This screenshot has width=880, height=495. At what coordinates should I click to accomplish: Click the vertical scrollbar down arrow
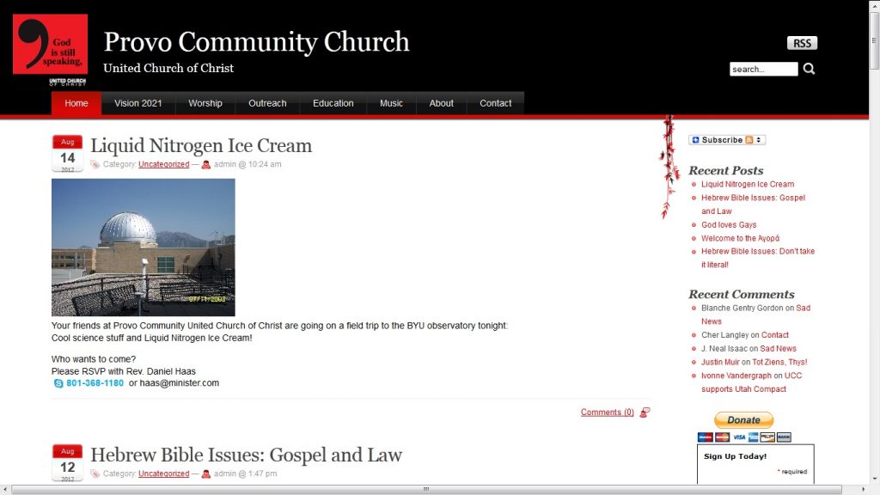(874, 480)
